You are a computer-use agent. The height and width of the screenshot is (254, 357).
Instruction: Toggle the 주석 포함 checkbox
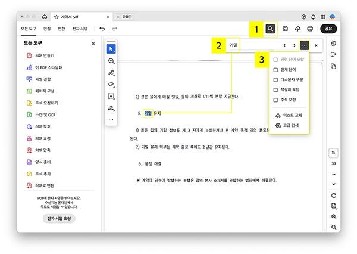275,100
